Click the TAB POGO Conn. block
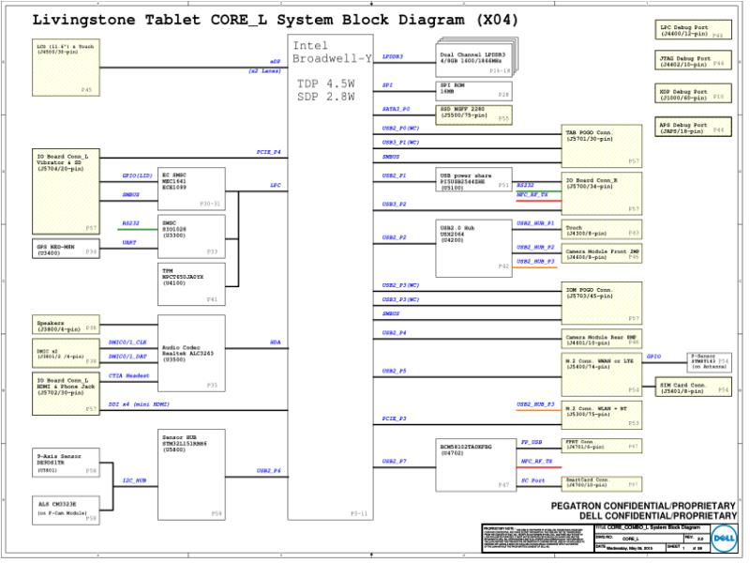This screenshot has width=750, height=563. pyautogui.click(x=602, y=146)
